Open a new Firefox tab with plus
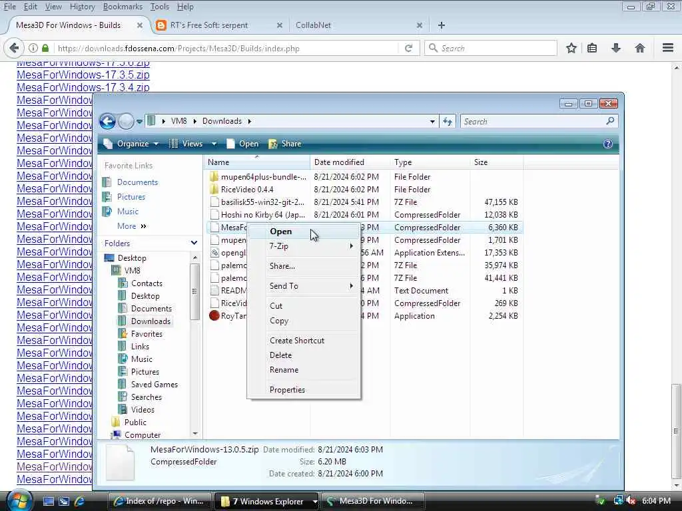Screen dimensions: 682x511 [441, 25]
